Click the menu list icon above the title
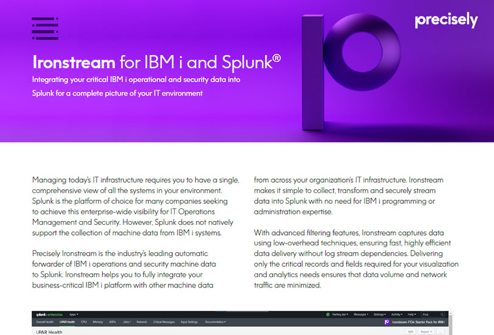This screenshot has width=494, height=335. click(45, 29)
